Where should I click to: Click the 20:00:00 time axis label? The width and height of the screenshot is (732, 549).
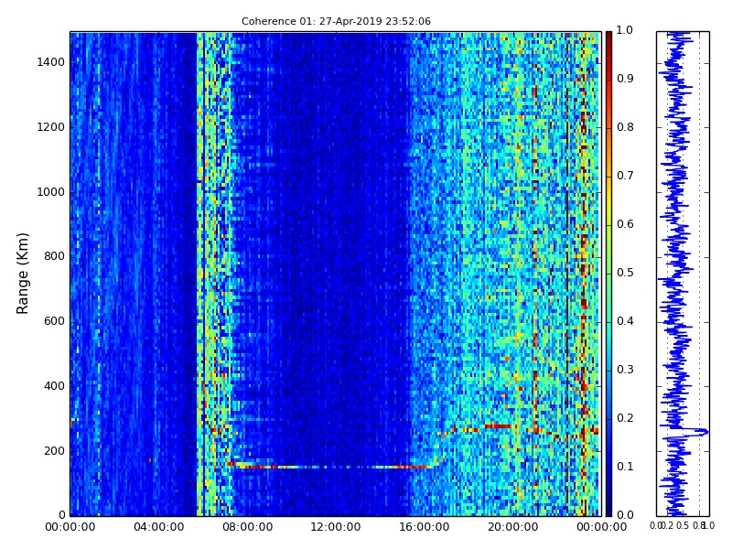tap(512, 527)
